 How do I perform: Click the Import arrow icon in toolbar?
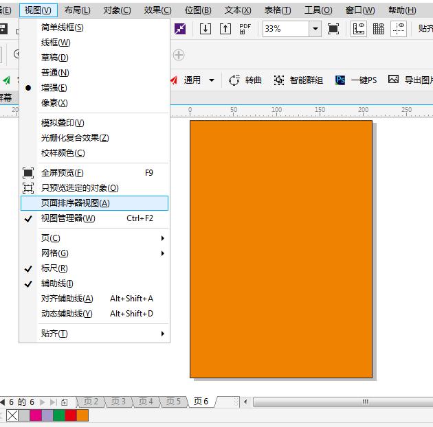point(206,29)
